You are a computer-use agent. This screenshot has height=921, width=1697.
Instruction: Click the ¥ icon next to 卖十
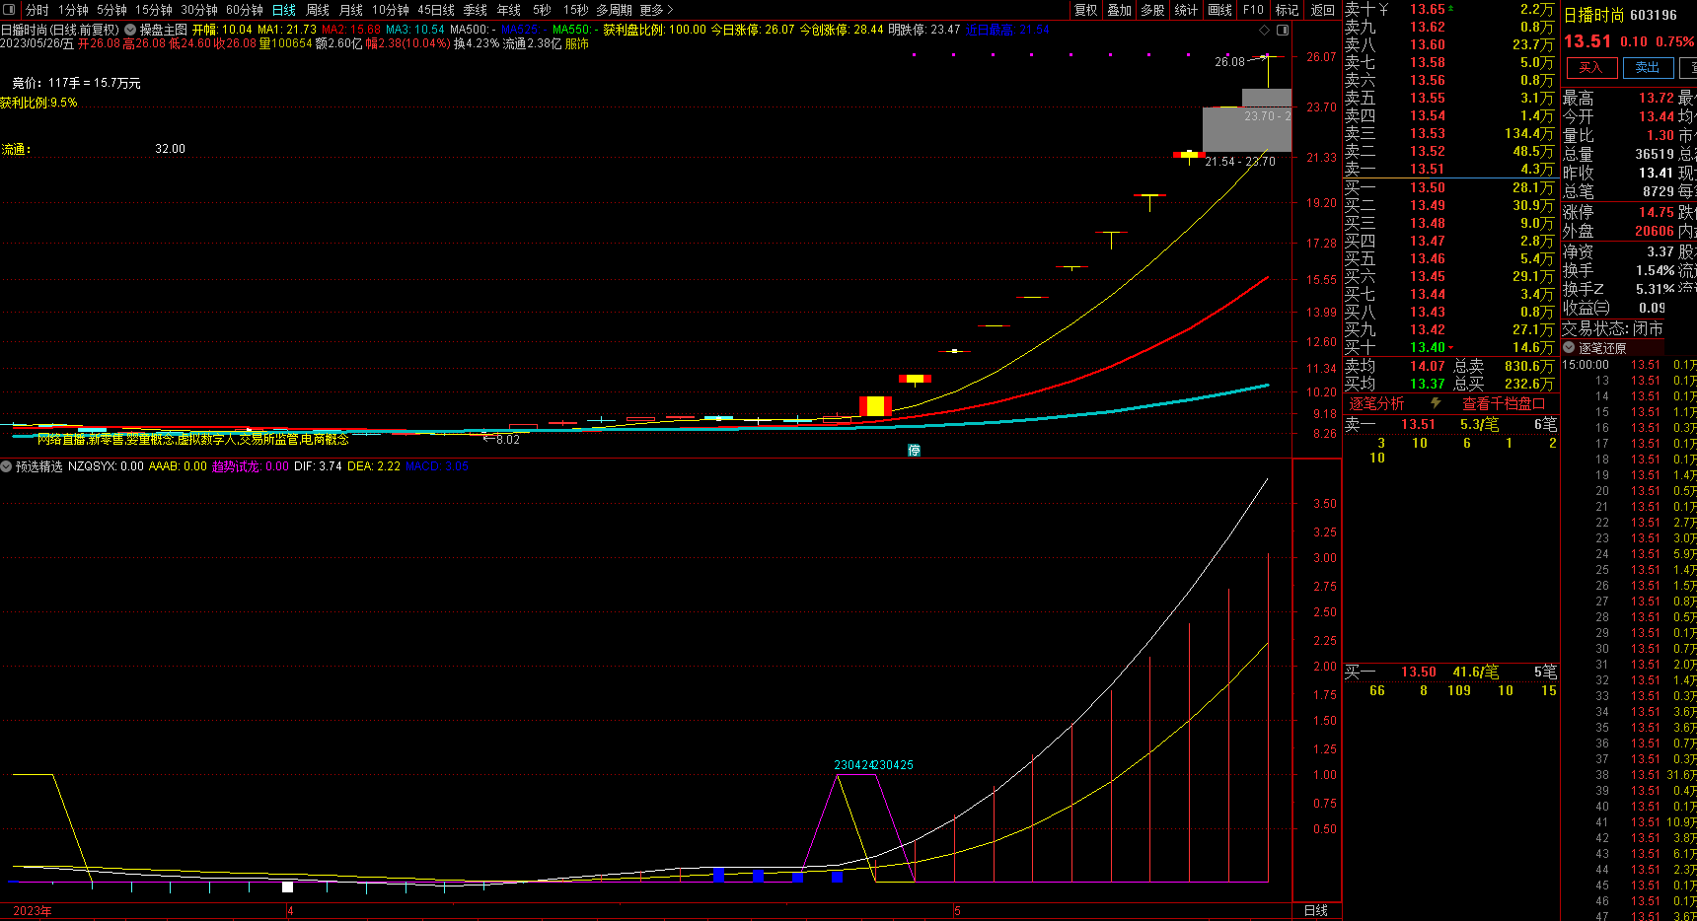point(1383,9)
